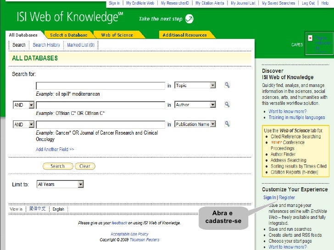Open My Citation Alerts link
334x250 pixels.
[x=210, y=3]
